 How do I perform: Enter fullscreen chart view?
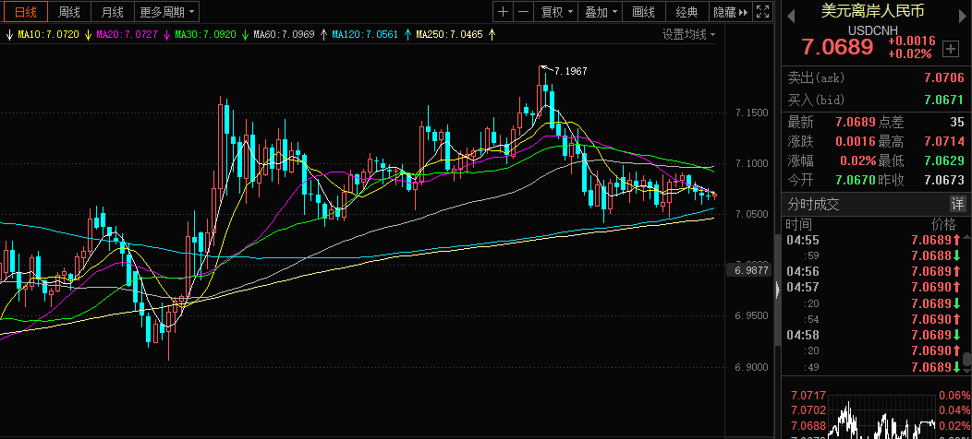(x=761, y=12)
